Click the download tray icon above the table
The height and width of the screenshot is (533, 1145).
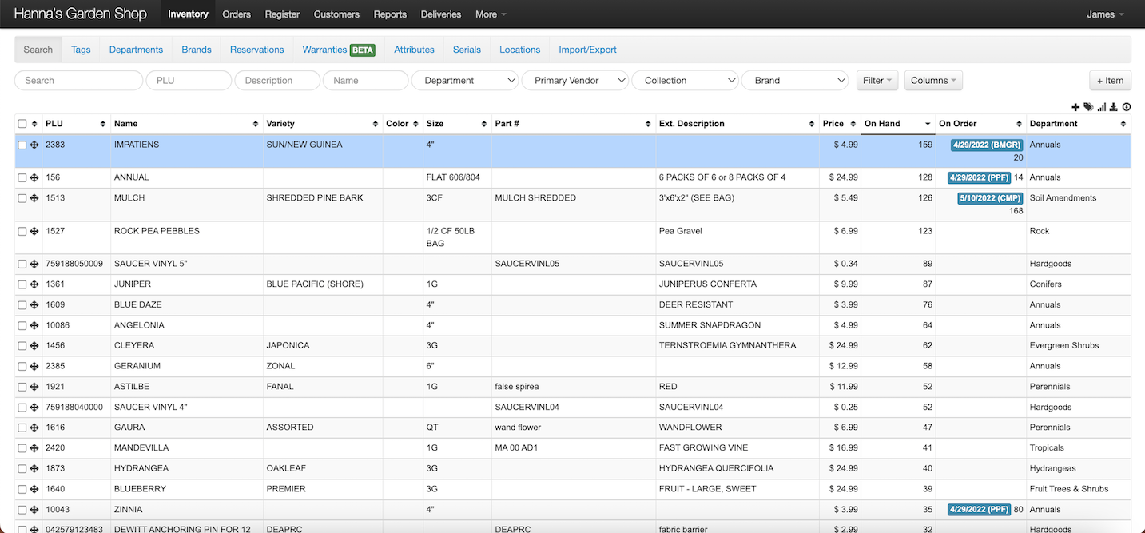pos(1114,107)
